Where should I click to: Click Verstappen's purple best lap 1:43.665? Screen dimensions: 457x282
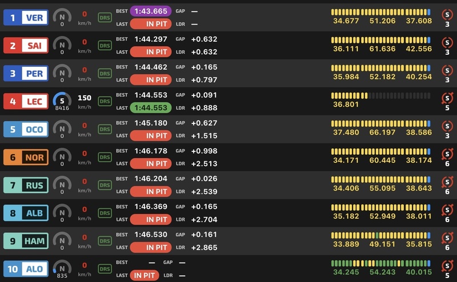coord(151,11)
